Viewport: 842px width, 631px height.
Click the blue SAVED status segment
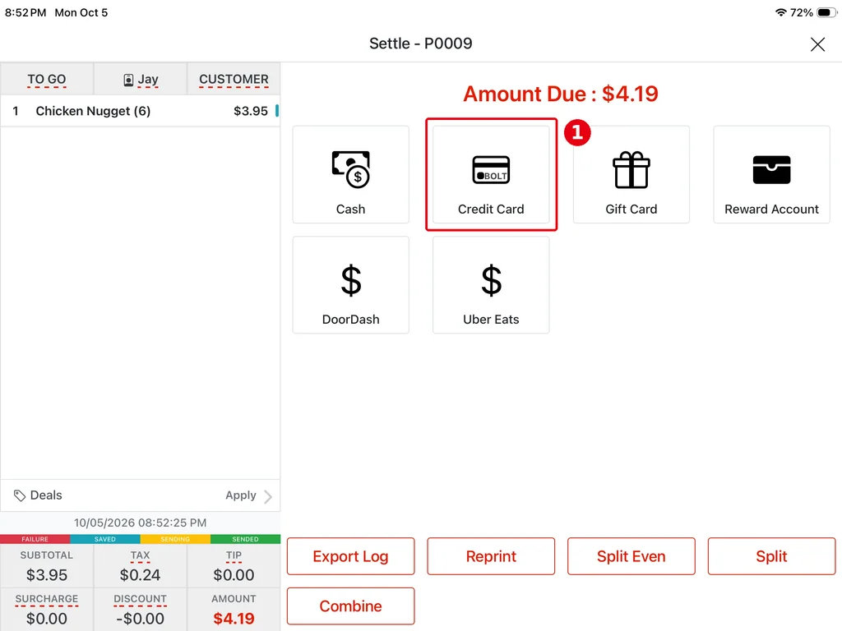coord(105,539)
